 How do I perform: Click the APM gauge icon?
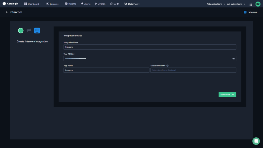point(112,4)
